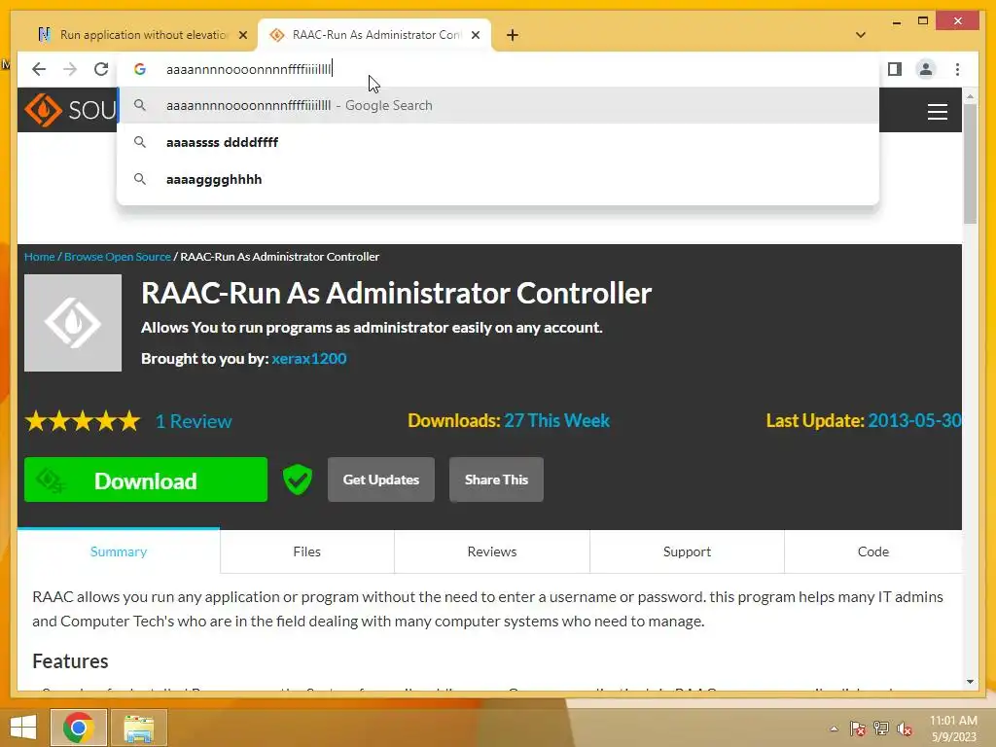
Task: Close the 'Run application without elevation' tab
Action: click(x=242, y=35)
